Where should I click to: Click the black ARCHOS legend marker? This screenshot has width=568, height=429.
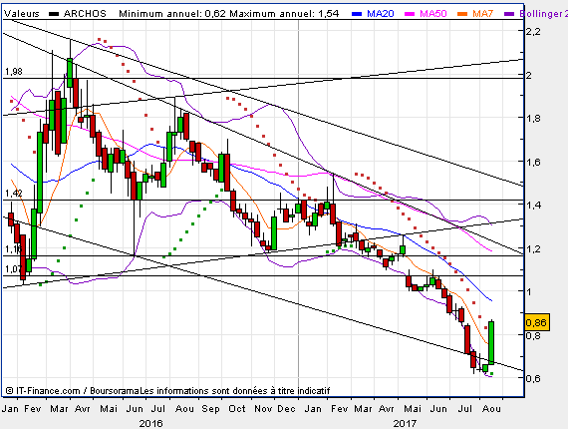pos(54,14)
